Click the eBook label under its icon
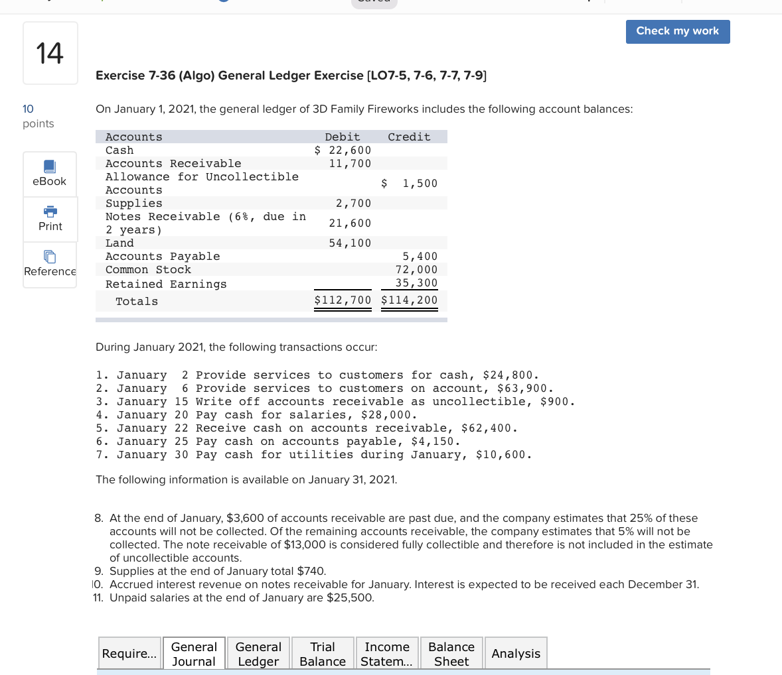The height and width of the screenshot is (675, 782). click(x=50, y=181)
